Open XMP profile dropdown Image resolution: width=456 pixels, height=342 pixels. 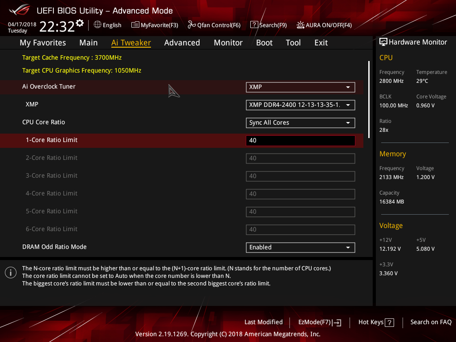(301, 105)
